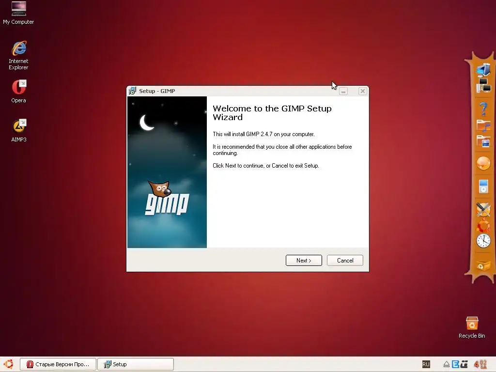Click the Ubuntu logo icon in the dock
496x372 pixels.
click(483, 226)
